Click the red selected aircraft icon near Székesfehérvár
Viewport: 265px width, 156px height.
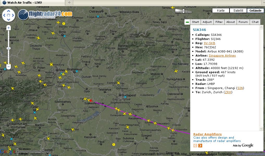click(90, 100)
